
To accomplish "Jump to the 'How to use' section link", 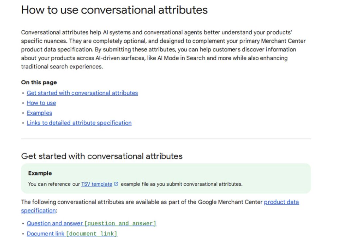I will click(41, 103).
